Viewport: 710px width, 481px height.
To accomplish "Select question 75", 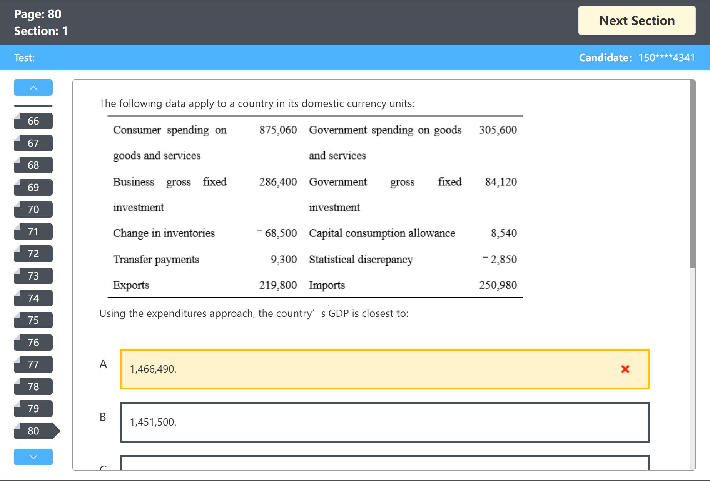I will pos(33,320).
